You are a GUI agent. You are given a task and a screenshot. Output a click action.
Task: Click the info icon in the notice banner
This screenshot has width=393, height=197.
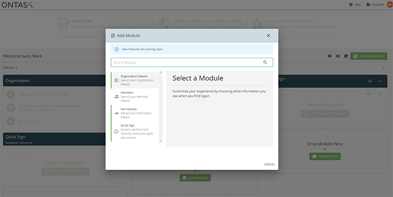(x=116, y=49)
